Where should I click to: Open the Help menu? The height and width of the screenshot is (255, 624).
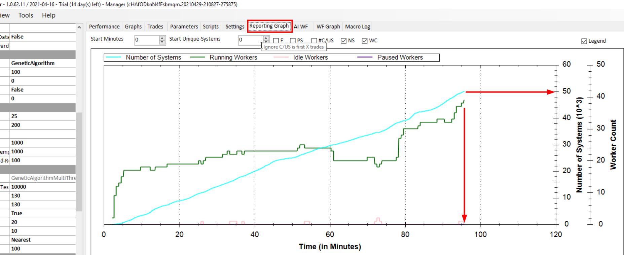click(48, 15)
